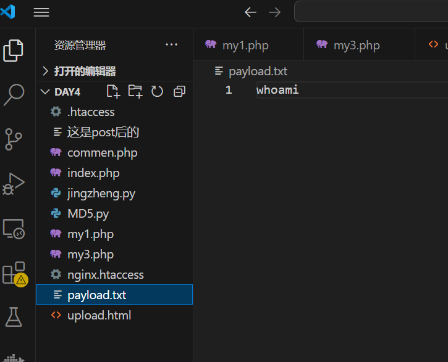Open the Remote Explorer view
The height and width of the screenshot is (362, 448).
coord(14,228)
